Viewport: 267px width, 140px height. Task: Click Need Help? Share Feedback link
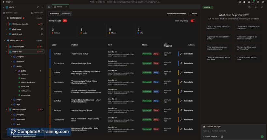click(x=25, y=135)
